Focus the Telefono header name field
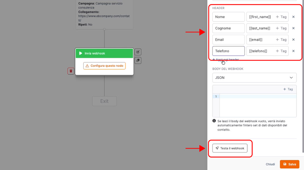Viewport: 304px width, 170px height. pos(228,51)
